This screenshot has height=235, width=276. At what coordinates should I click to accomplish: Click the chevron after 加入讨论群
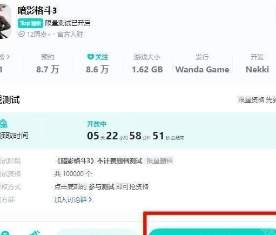(90, 200)
